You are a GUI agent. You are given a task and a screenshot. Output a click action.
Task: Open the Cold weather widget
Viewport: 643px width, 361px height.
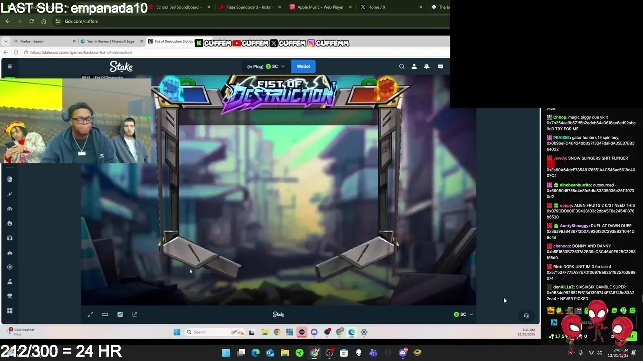point(21,331)
